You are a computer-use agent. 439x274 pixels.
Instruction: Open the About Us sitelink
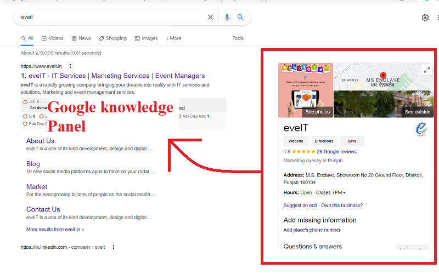point(40,141)
